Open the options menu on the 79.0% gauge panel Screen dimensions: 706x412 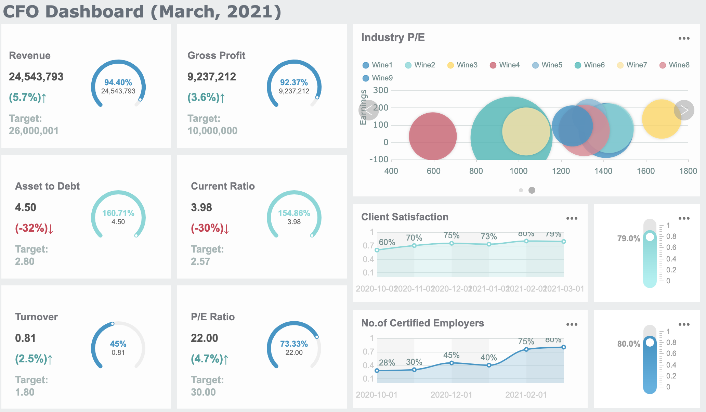[x=684, y=218]
